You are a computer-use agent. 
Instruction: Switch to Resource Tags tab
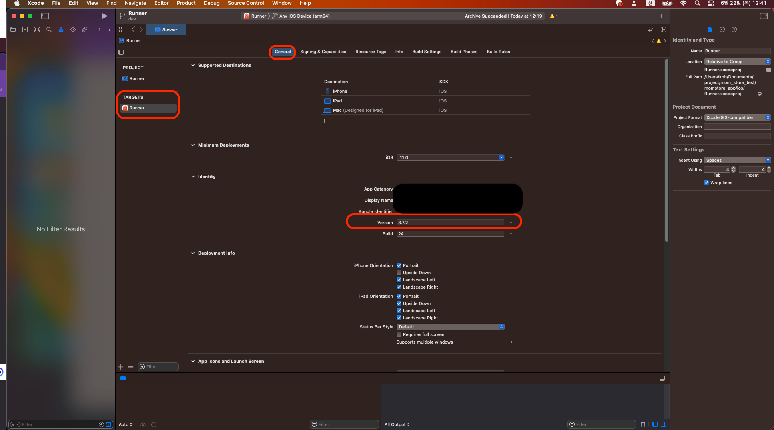371,52
